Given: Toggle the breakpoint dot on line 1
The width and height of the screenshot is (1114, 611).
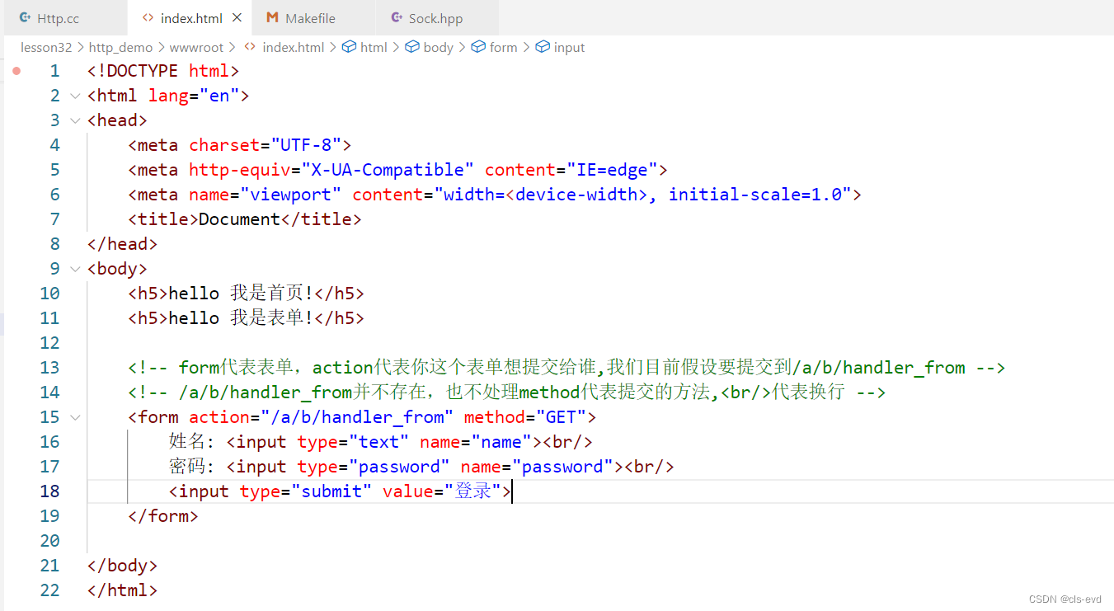Looking at the screenshot, I should (16, 71).
